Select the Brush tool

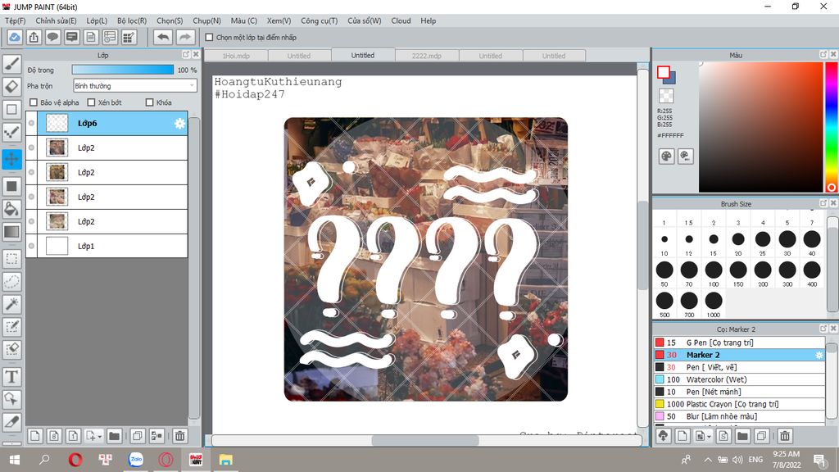tap(11, 64)
